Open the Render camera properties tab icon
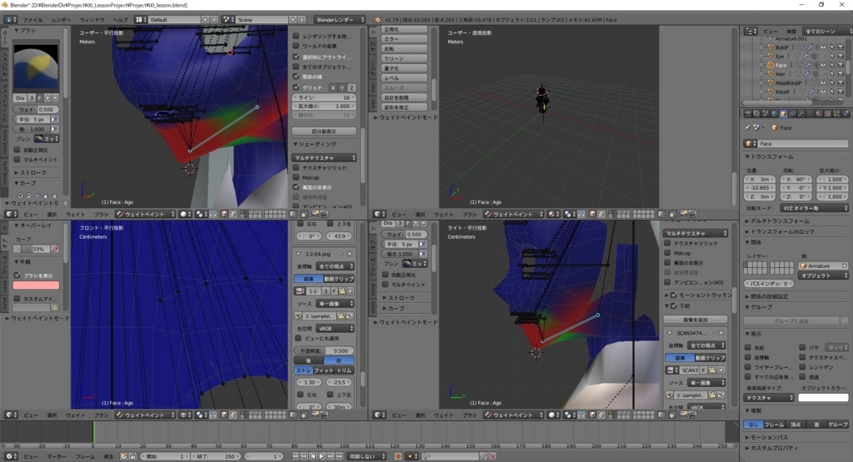 click(748, 113)
